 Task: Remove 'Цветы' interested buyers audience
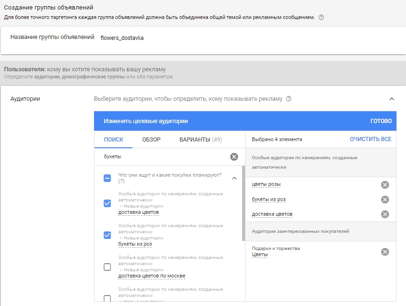tap(385, 252)
